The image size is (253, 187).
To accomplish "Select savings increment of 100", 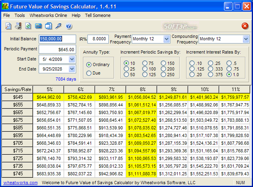I will pos(149,69).
